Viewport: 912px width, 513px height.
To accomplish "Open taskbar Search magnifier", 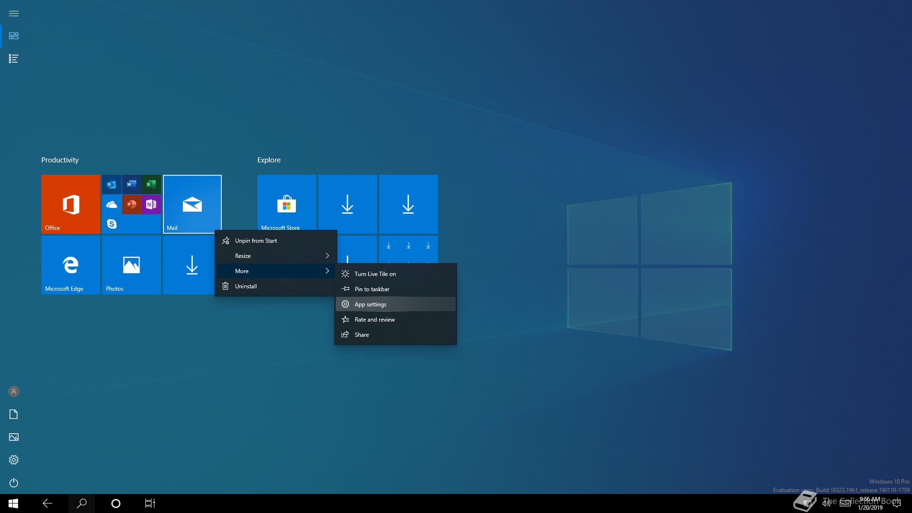I will coord(82,503).
